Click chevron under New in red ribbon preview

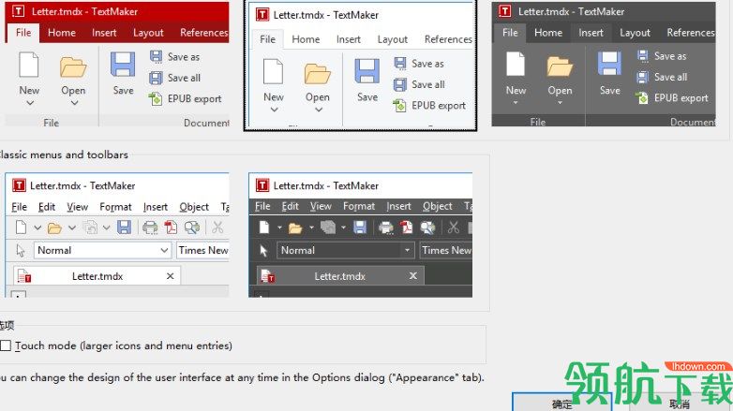(29, 103)
